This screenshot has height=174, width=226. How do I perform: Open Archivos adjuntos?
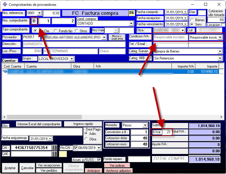(x=118, y=171)
